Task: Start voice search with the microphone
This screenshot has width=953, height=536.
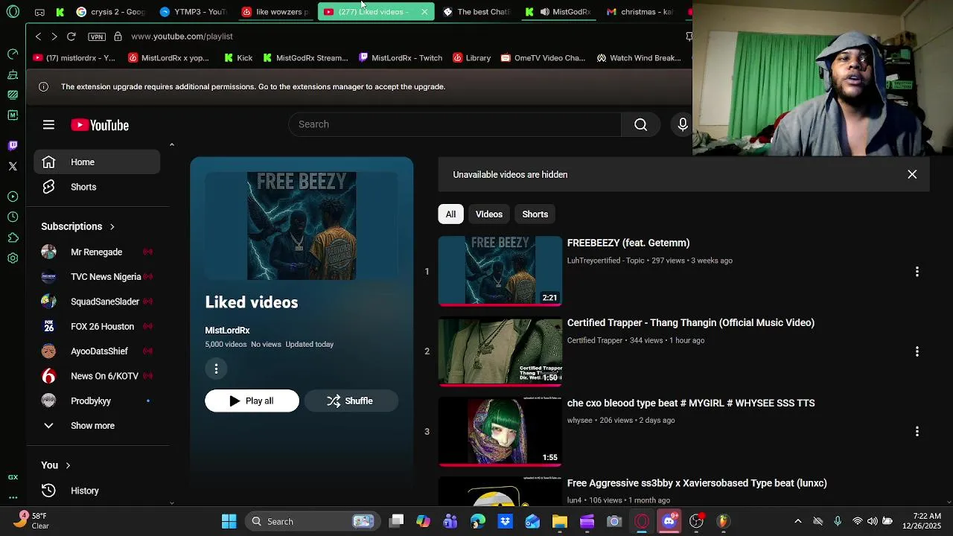Action: click(x=682, y=124)
